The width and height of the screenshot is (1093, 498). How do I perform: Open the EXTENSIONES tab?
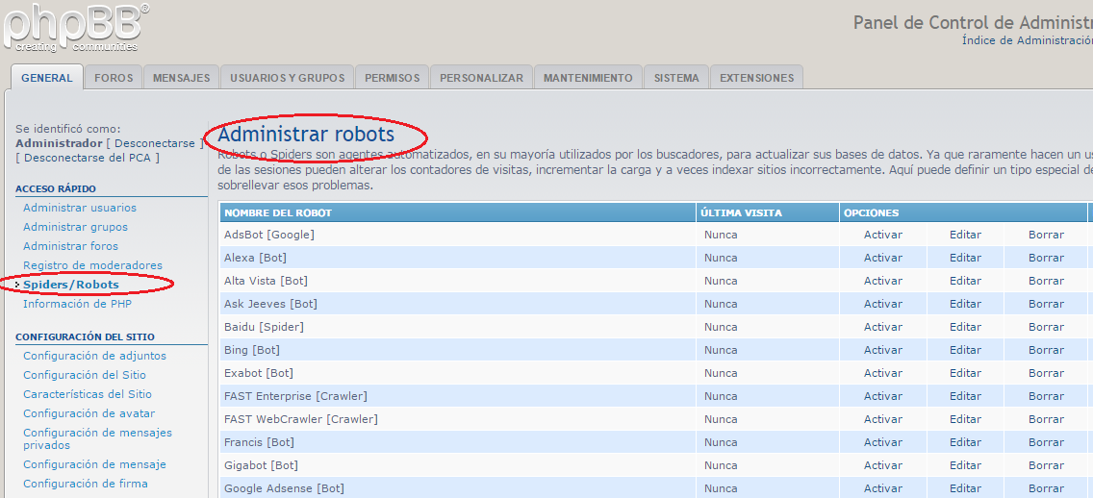756,78
